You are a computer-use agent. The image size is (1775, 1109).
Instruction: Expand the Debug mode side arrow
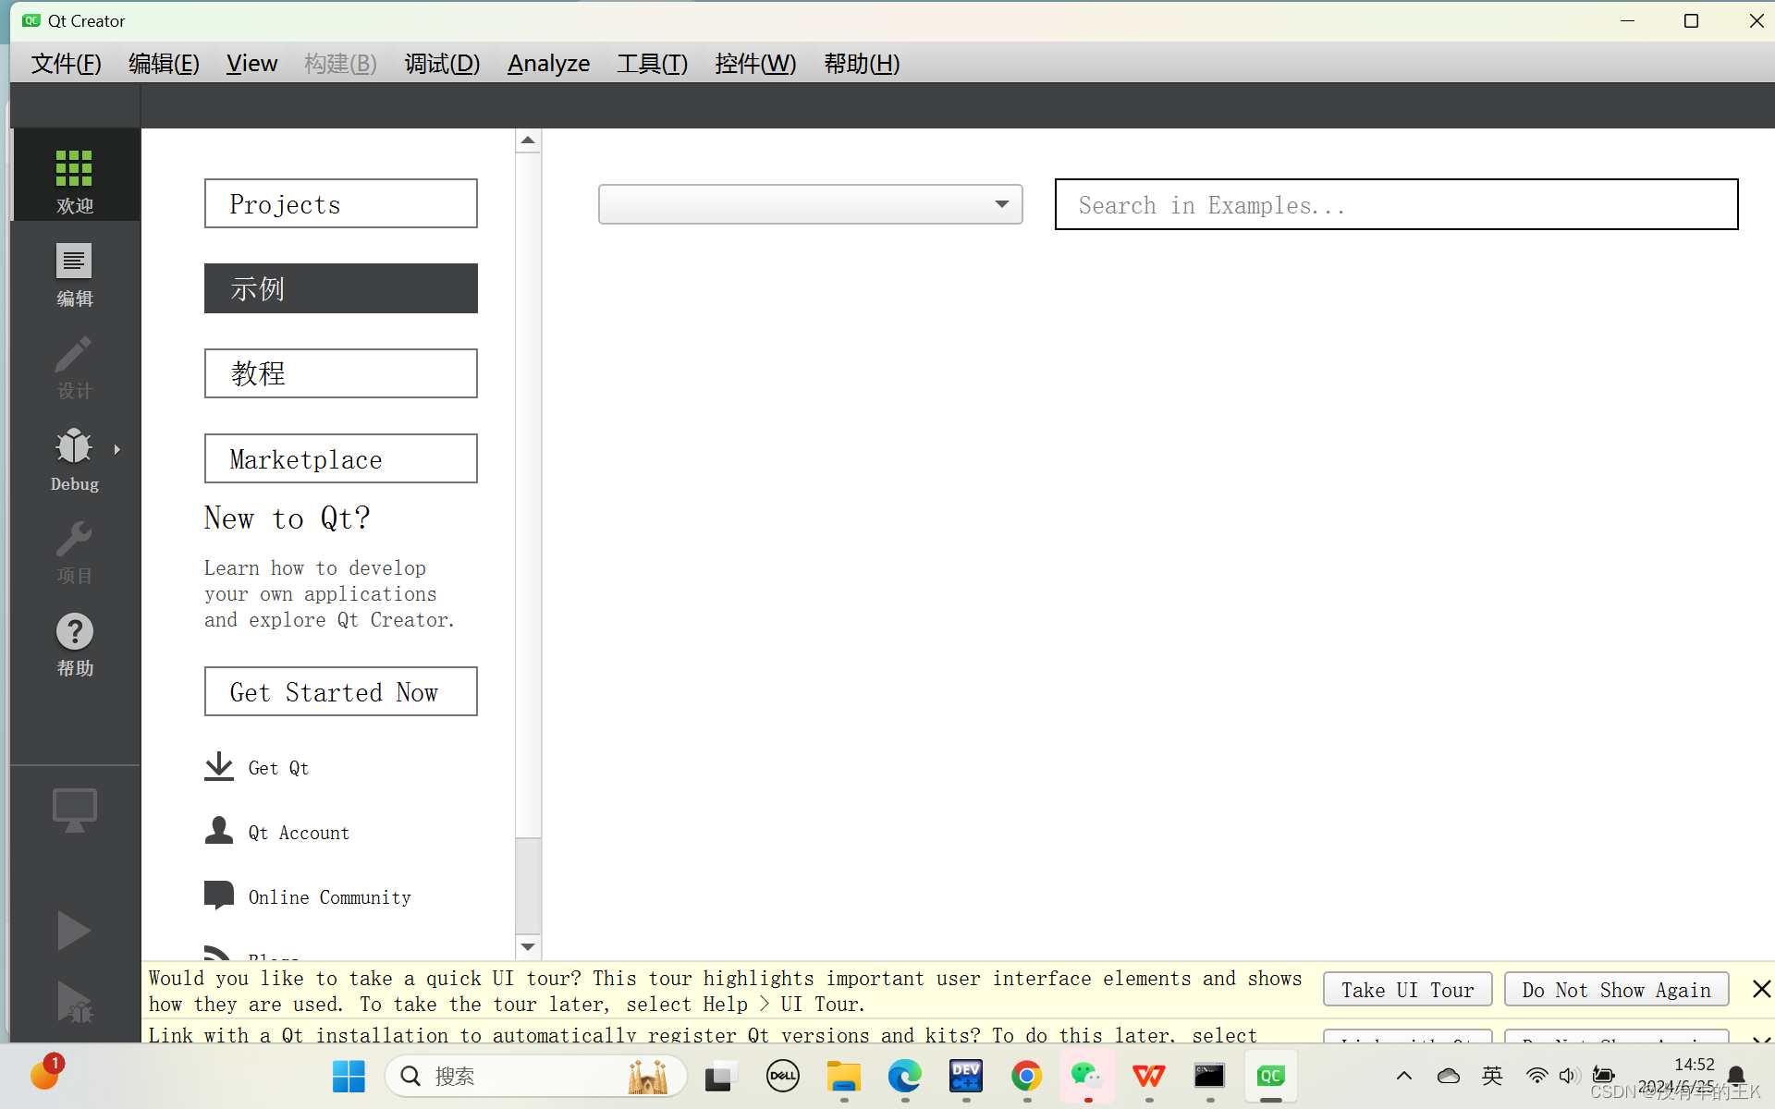coord(116,450)
